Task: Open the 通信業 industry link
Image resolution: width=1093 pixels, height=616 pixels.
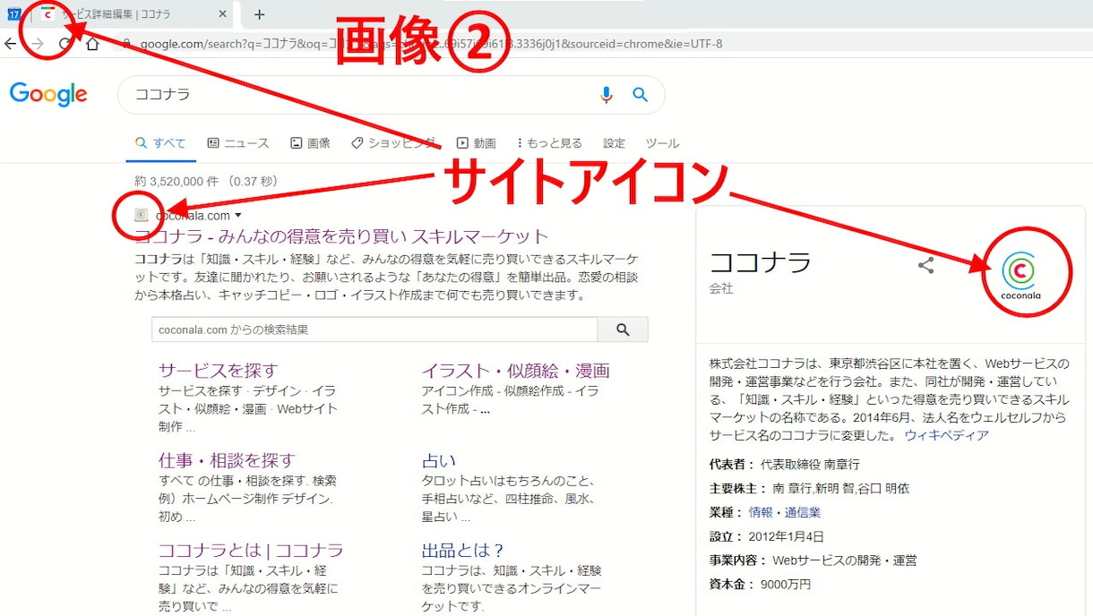Action: (803, 512)
